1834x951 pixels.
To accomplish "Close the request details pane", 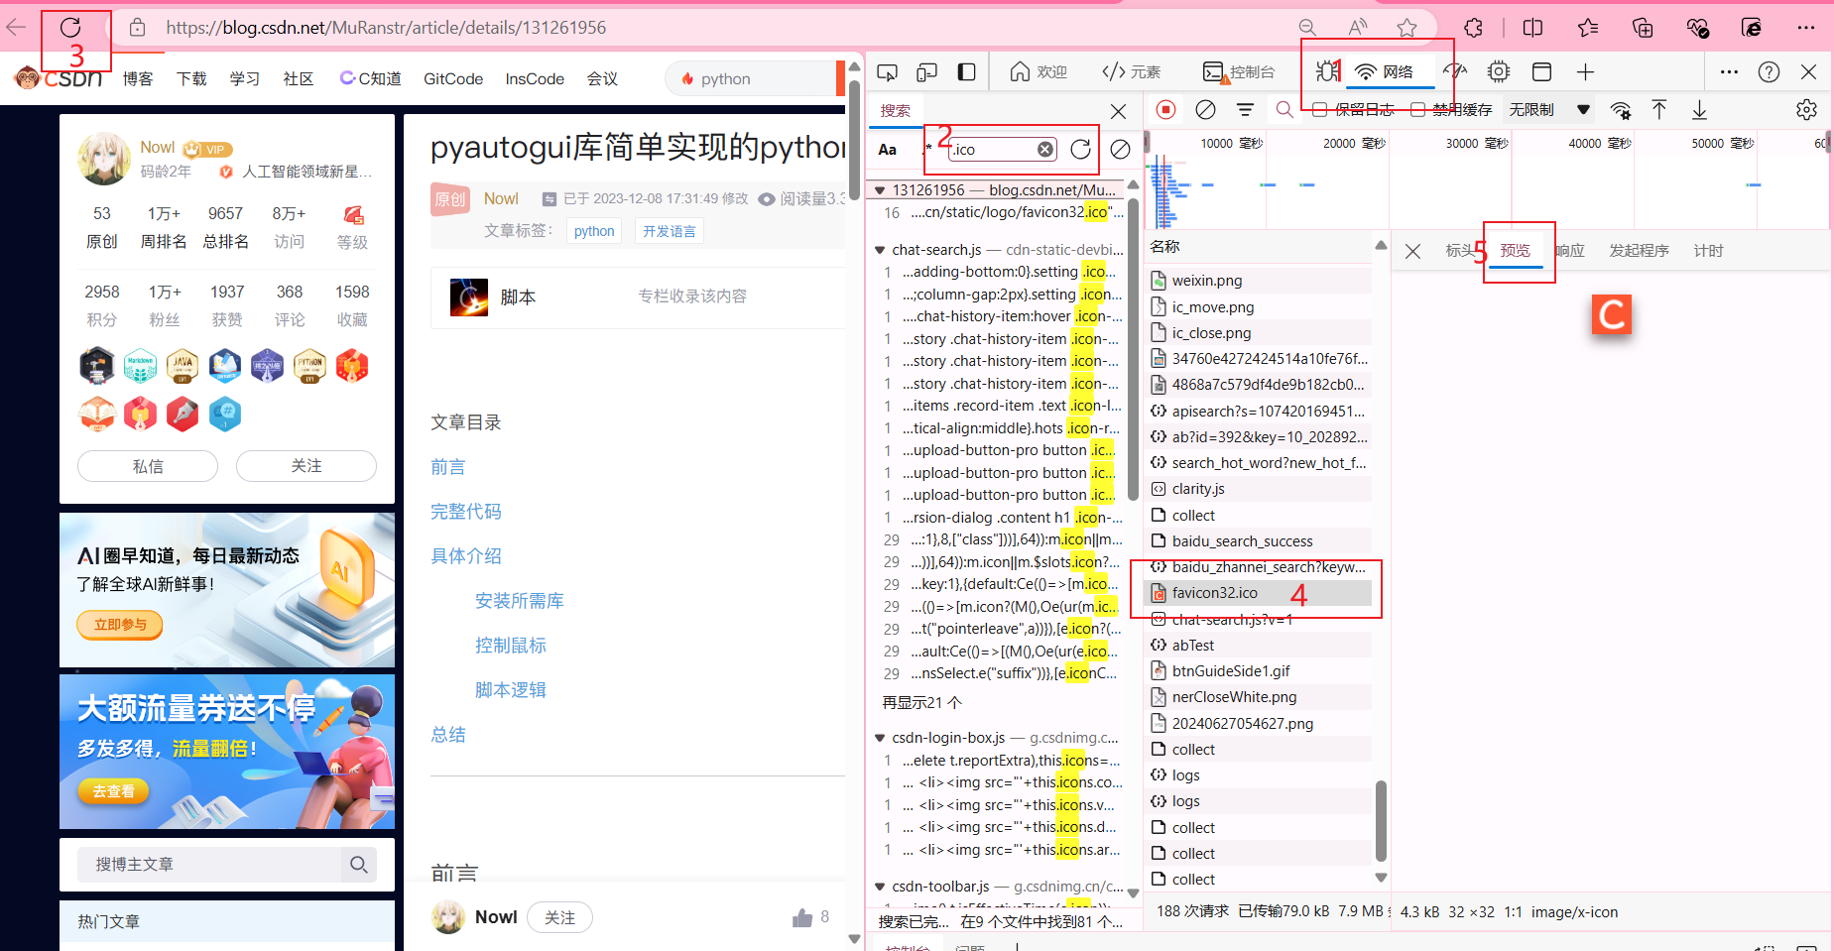I will click(1412, 251).
